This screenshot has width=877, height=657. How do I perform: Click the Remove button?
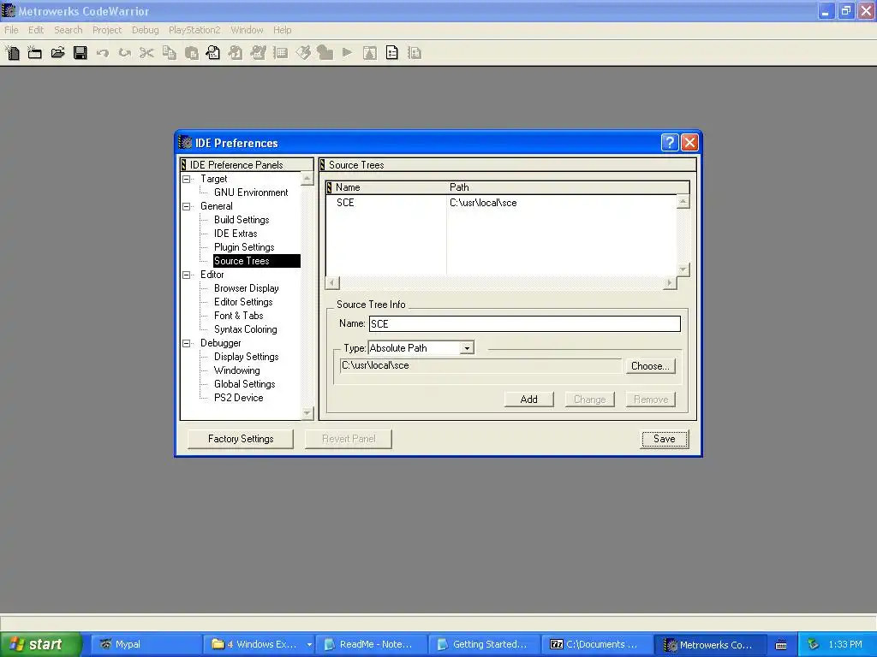[x=651, y=400]
